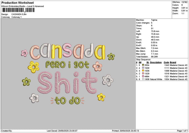This screenshot has height=133, width=189.
Task: Click the Natural White description
Action: click(x=156, y=79)
